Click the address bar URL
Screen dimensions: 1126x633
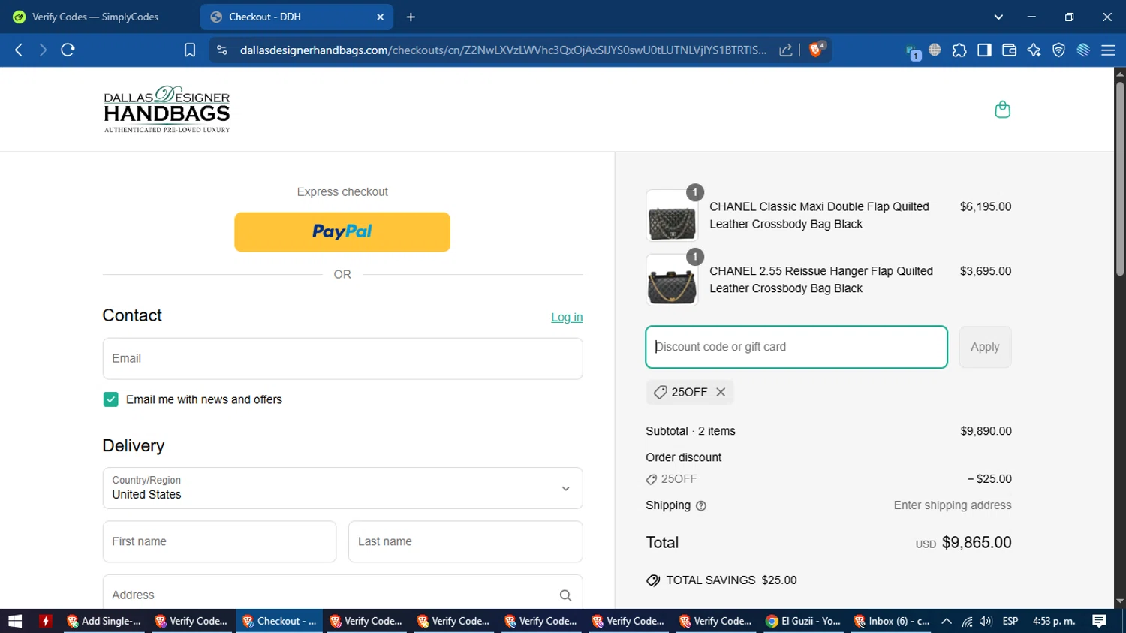click(503, 50)
